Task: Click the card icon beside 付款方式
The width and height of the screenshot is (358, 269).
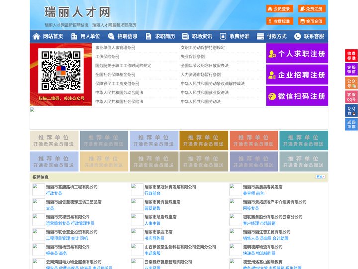Action: [260, 36]
